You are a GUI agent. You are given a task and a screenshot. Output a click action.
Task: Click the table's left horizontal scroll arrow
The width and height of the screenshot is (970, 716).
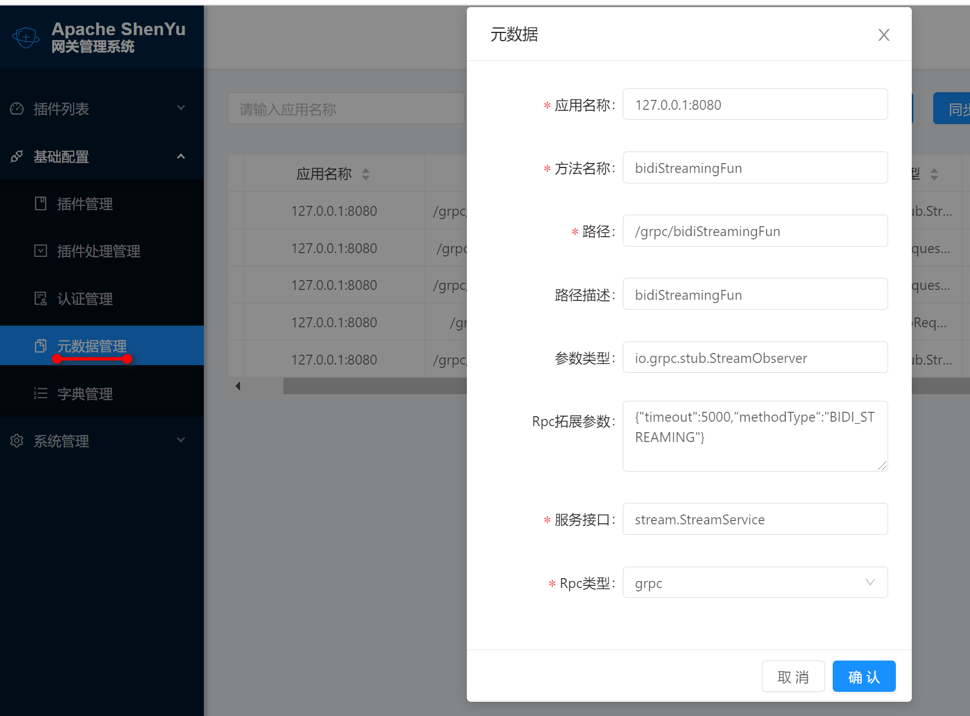[238, 386]
